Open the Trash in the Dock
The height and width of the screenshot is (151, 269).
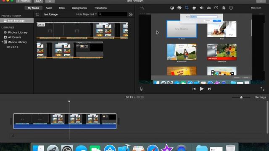tap(230, 148)
